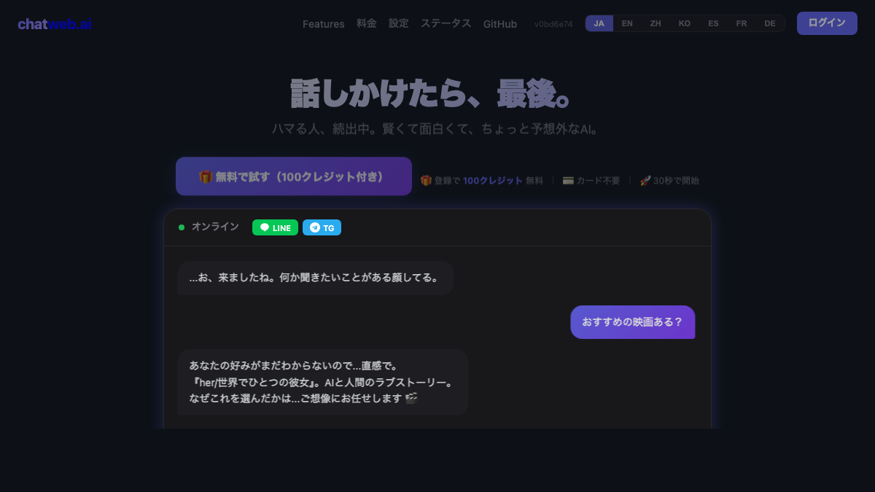Open the 料金 pricing link
This screenshot has height=492, width=875.
[367, 23]
